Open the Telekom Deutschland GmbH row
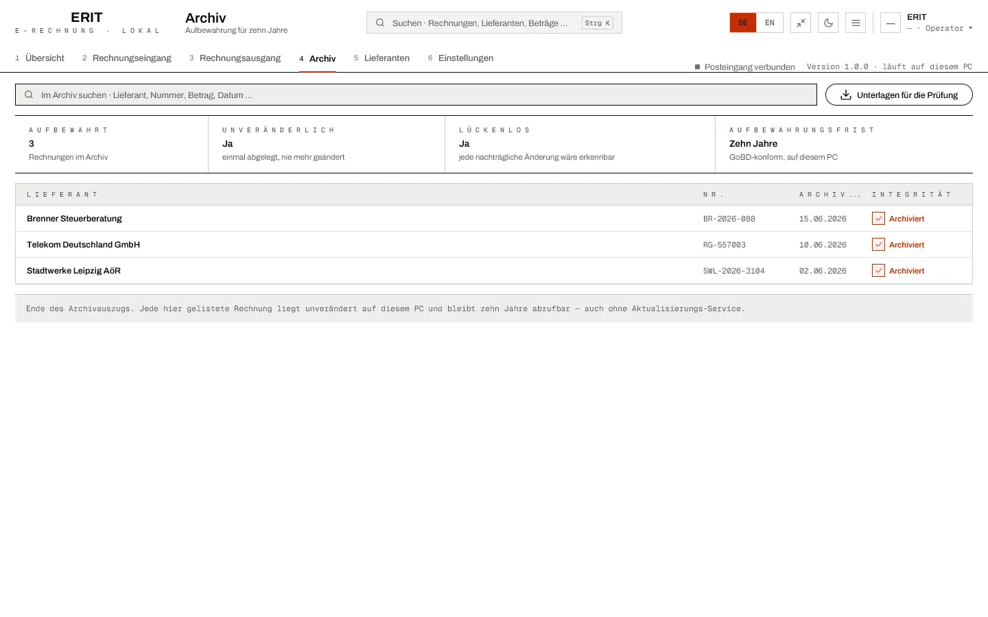This screenshot has width=988, height=617. pos(494,245)
